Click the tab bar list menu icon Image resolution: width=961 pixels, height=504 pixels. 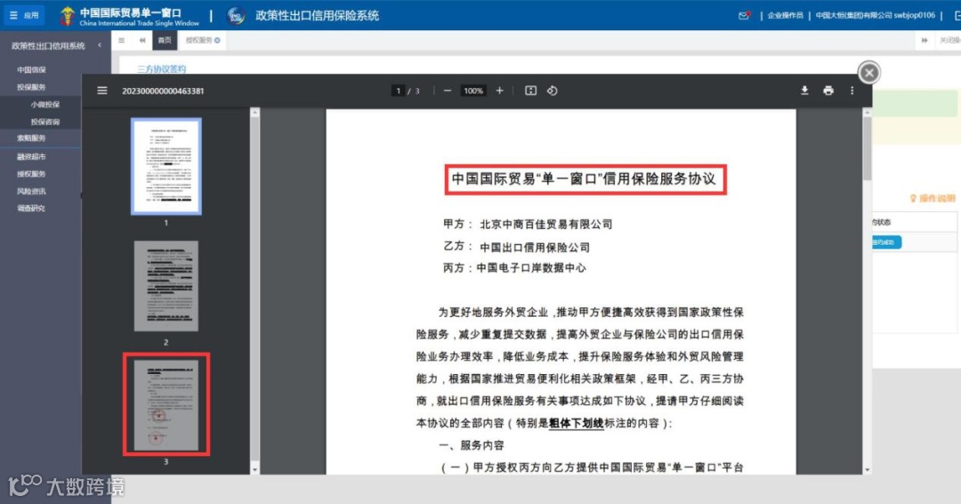coord(121,40)
